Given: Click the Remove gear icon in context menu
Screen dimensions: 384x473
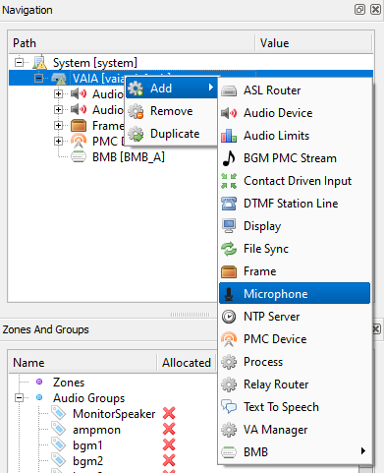Looking at the screenshot, I should [x=136, y=111].
